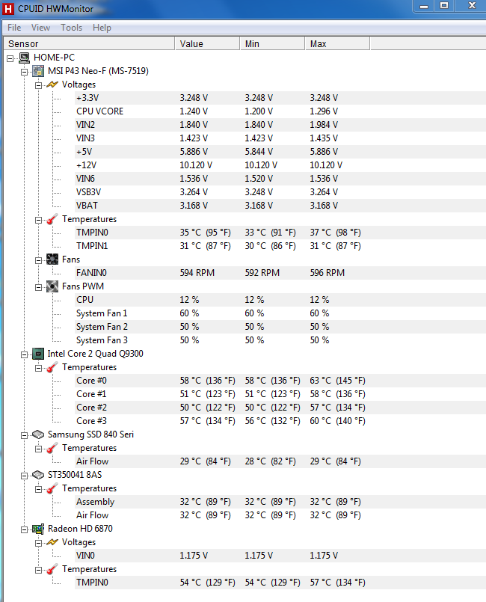The width and height of the screenshot is (486, 602).
Task: Click the 1.296 V CPU VCORE max value
Action: click(x=324, y=111)
